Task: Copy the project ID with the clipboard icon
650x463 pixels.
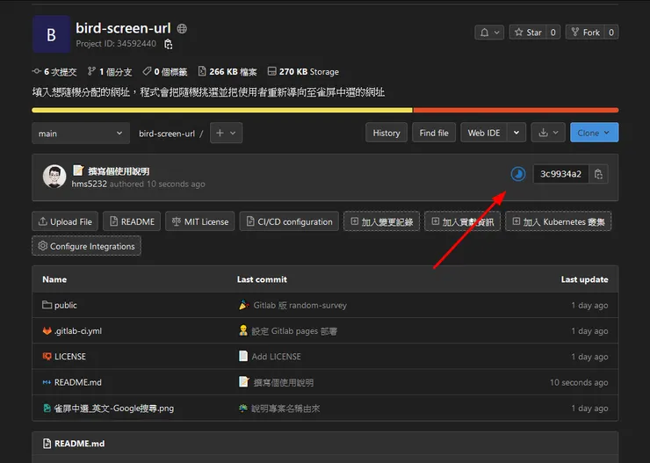Action: pos(168,44)
